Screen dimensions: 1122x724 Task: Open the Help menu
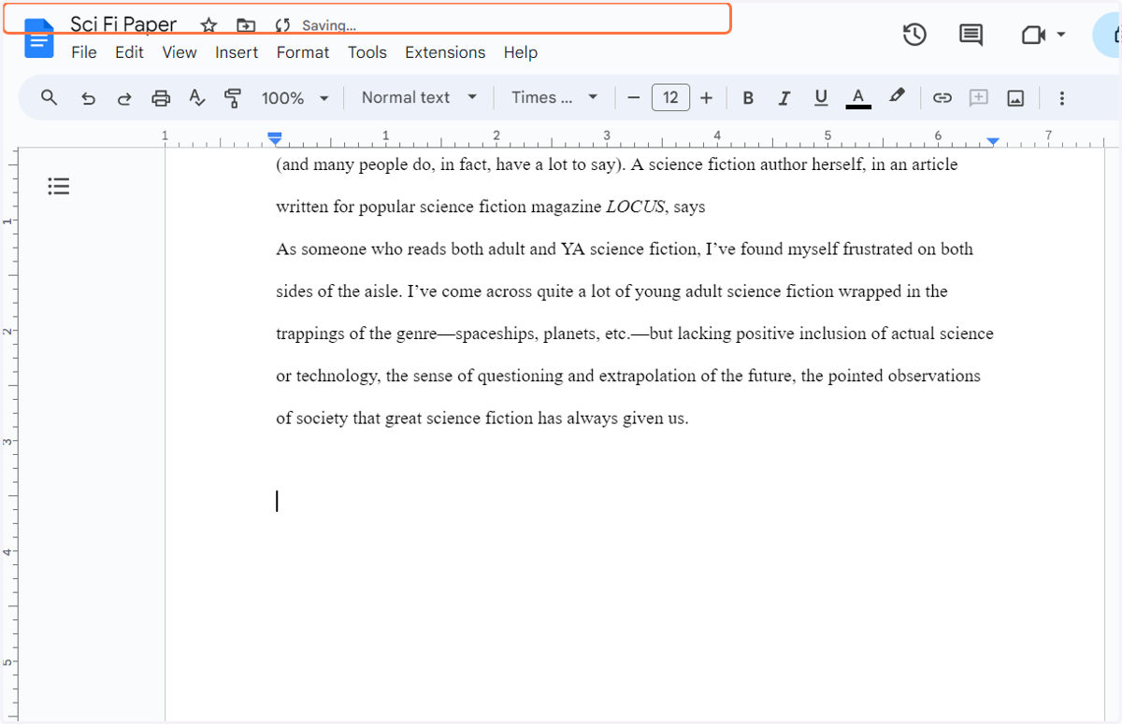tap(520, 52)
